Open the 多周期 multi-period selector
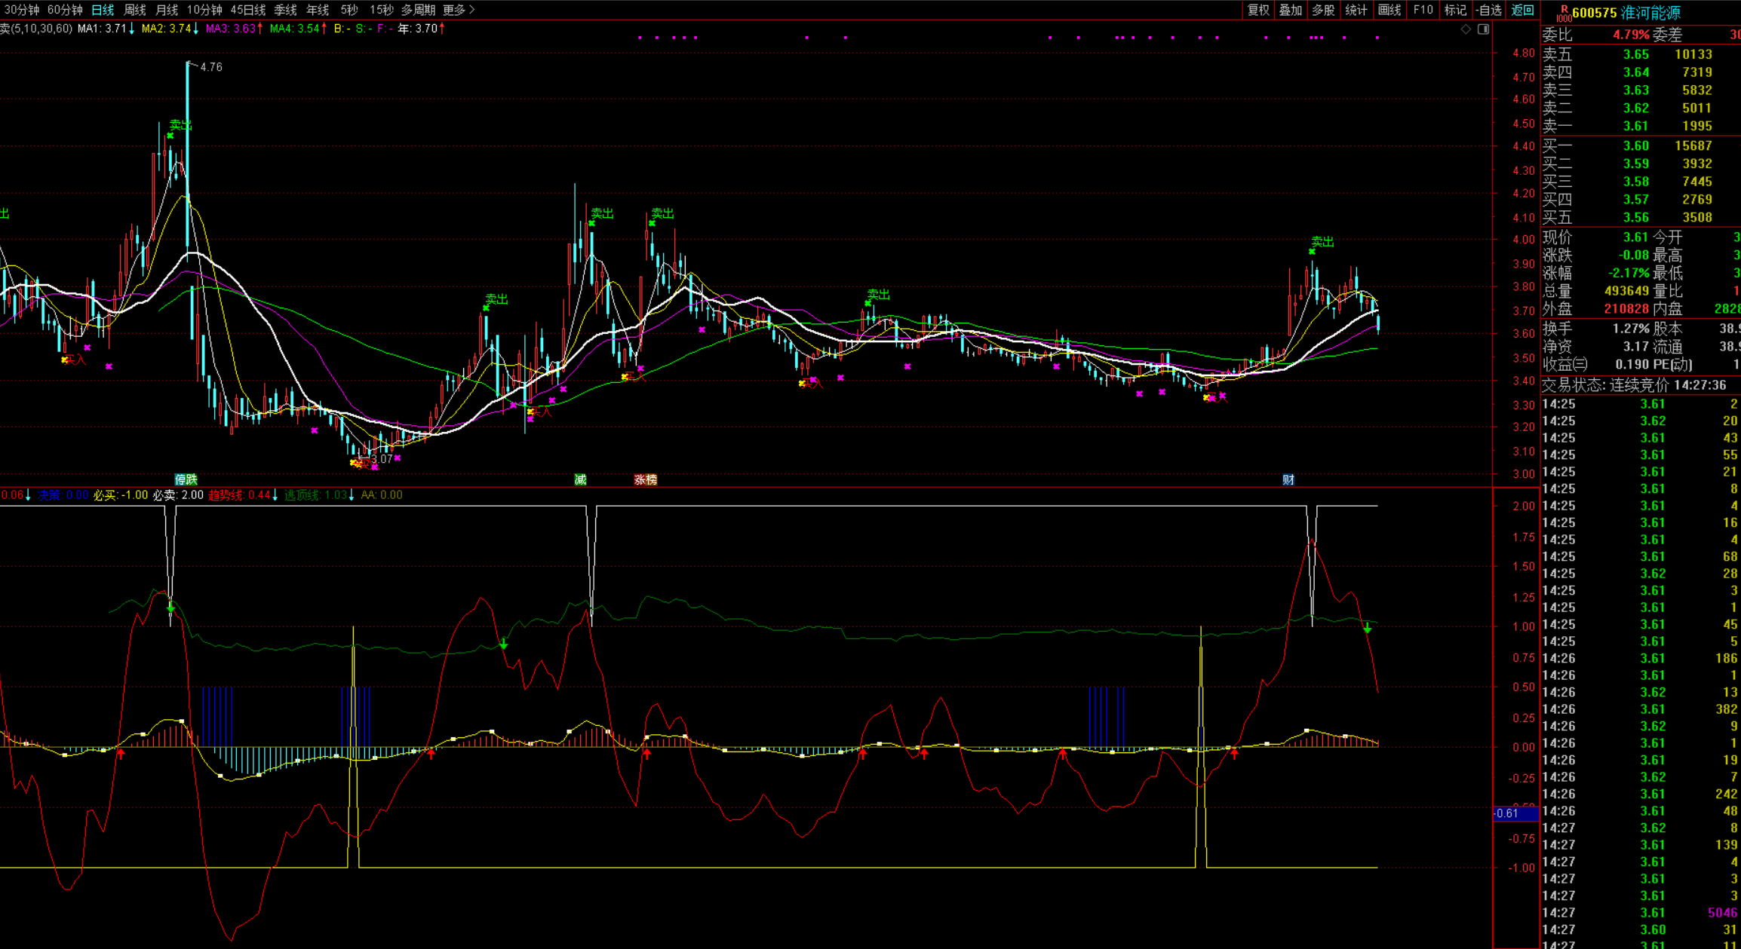 click(x=418, y=10)
